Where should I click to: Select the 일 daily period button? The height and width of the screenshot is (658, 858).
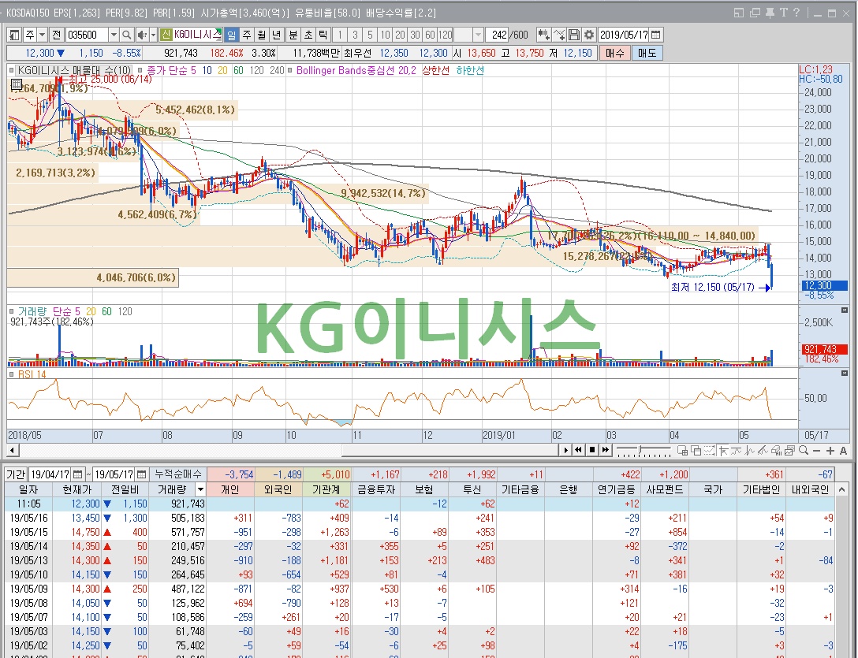pyautogui.click(x=232, y=35)
